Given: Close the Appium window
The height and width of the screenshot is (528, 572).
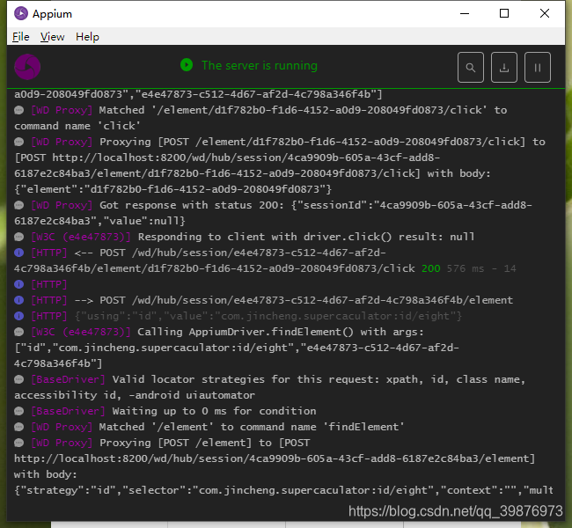Looking at the screenshot, I should pyautogui.click(x=545, y=13).
